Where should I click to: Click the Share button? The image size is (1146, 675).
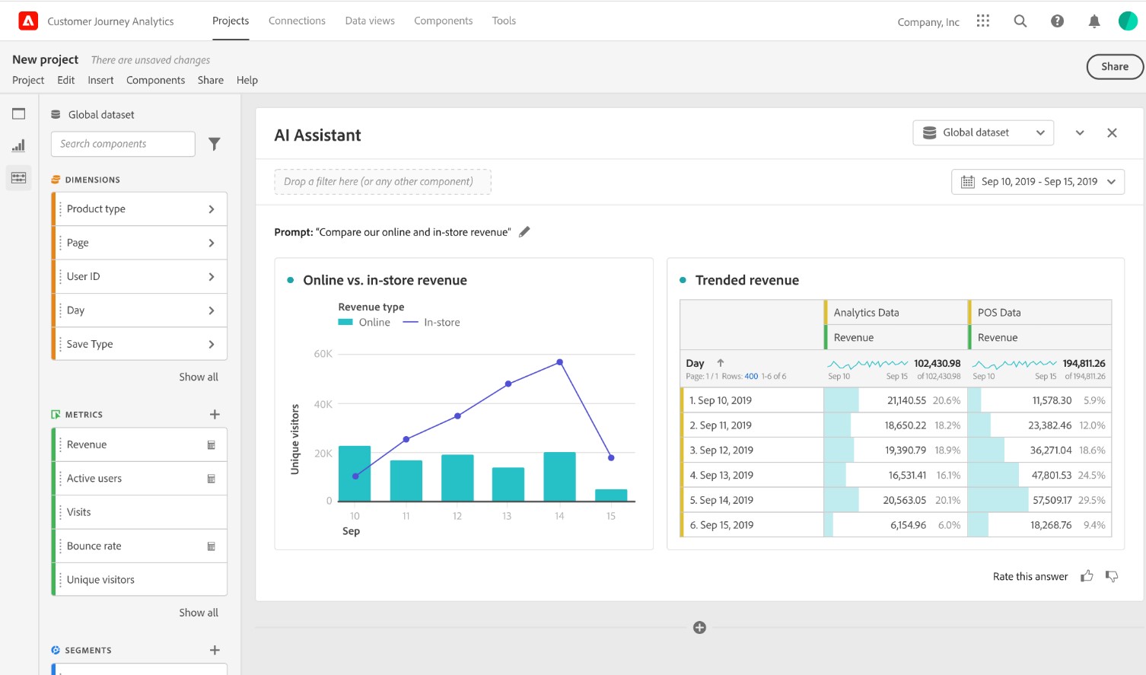(1114, 66)
